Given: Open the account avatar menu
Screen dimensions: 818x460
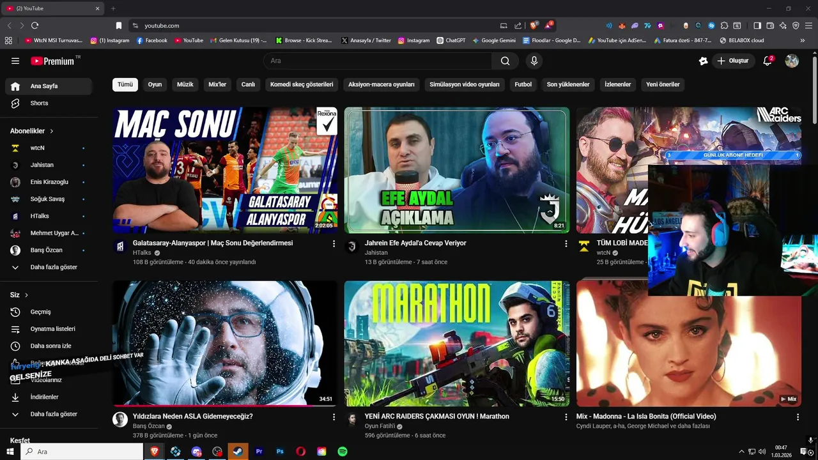Looking at the screenshot, I should click(792, 61).
